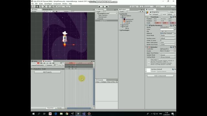The width and height of the screenshot is (207, 116).
Task: Toggle Local handle rotation button
Action: click(x=67, y=6)
